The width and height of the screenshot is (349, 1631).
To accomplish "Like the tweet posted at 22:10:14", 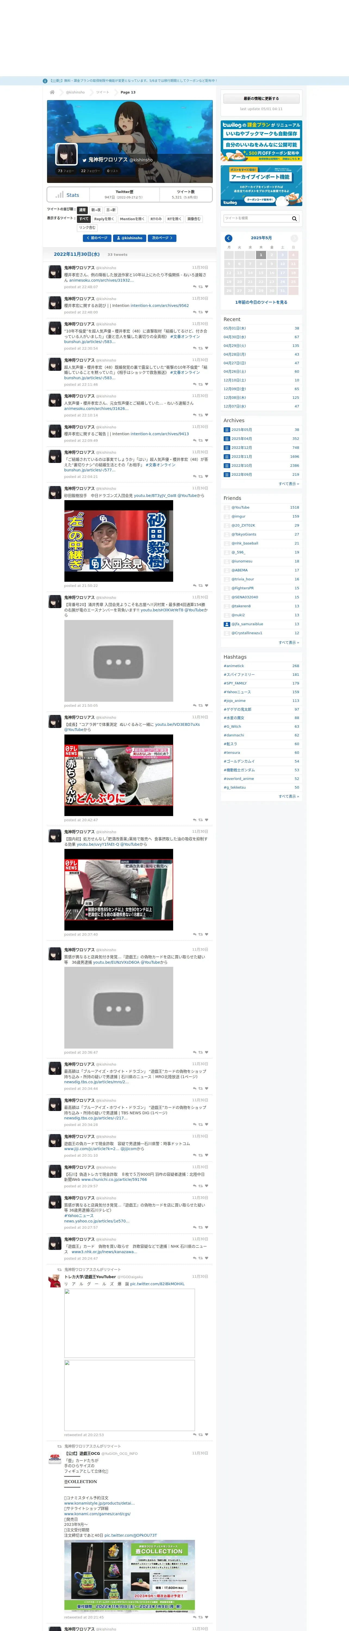I will (207, 415).
